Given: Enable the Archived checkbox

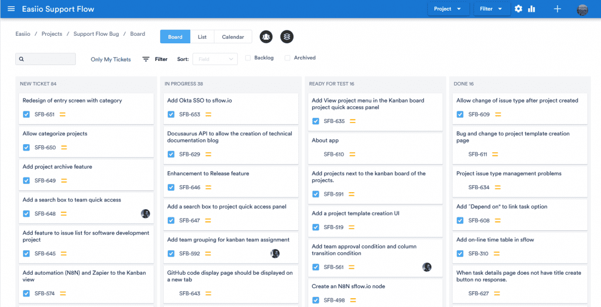Looking at the screenshot, I should click(287, 58).
